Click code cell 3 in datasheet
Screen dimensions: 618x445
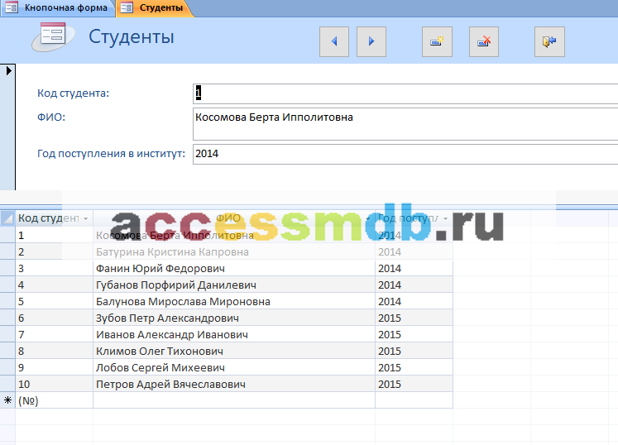pyautogui.click(x=54, y=269)
